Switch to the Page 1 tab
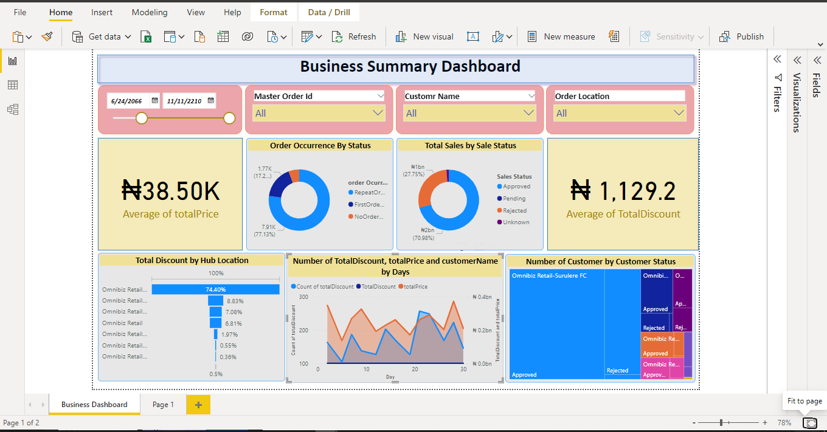This screenshot has width=827, height=432. pyautogui.click(x=163, y=404)
